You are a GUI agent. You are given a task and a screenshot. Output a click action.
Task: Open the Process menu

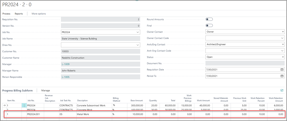coord(6,14)
